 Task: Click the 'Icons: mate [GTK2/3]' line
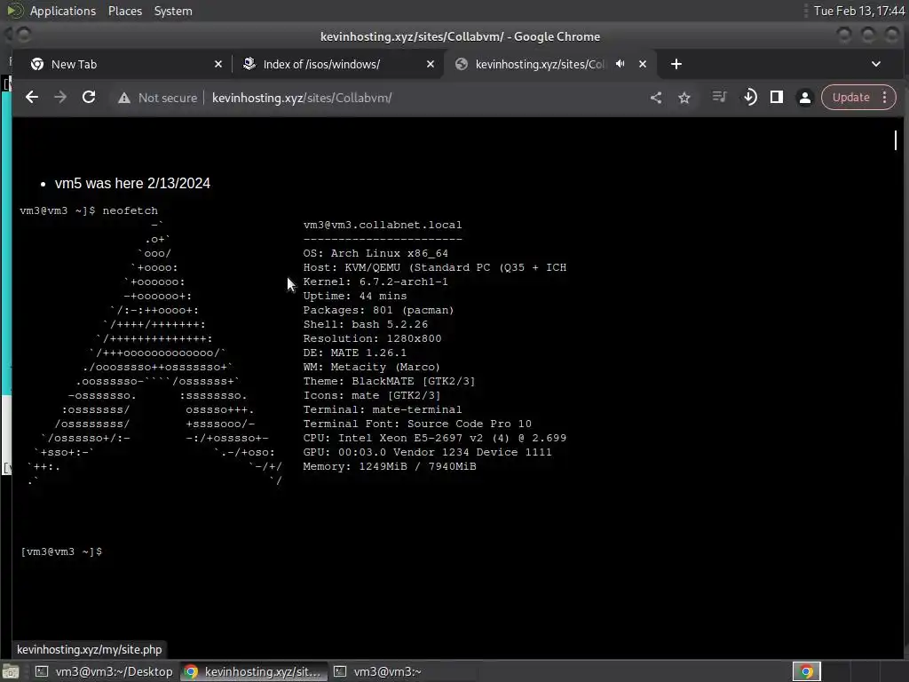pos(372,395)
